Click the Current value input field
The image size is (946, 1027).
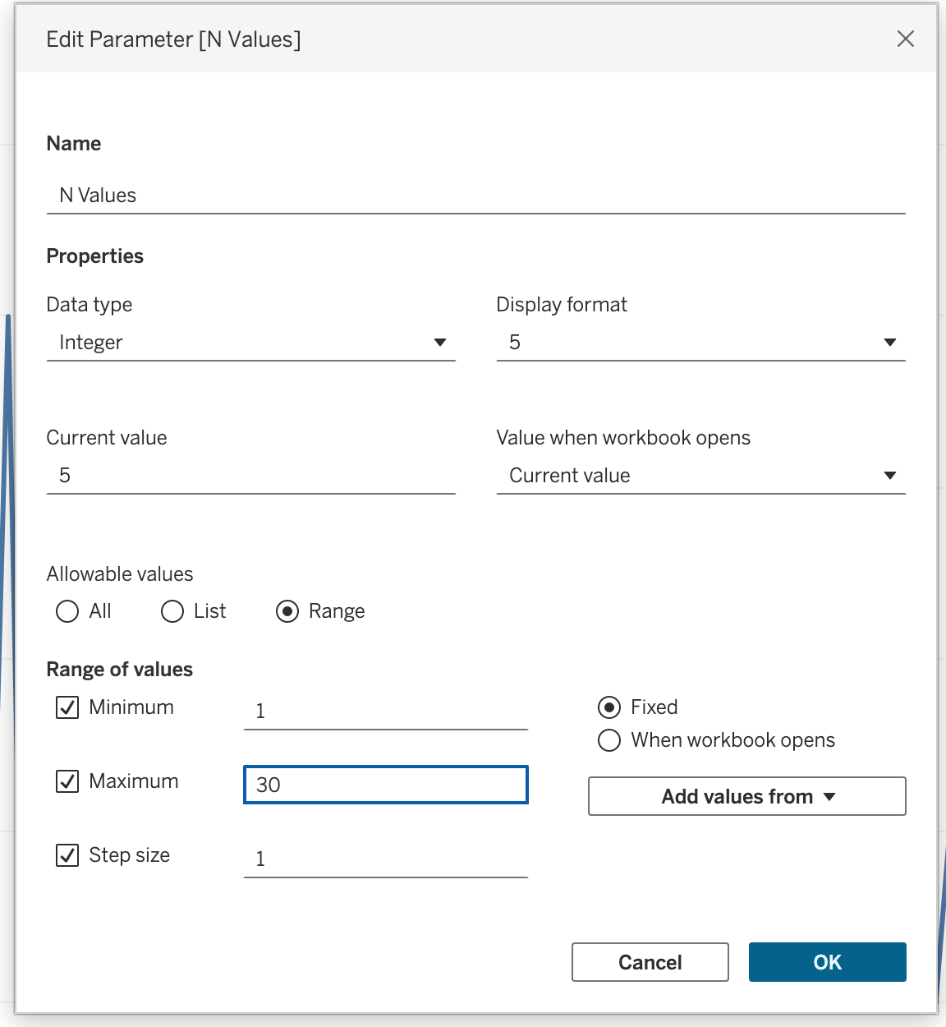coord(250,476)
